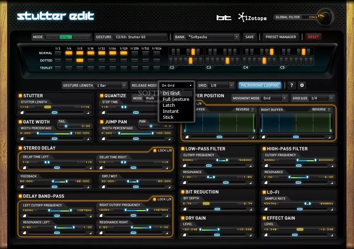Toggle the Delay Band-Pass module power icon
The height and width of the screenshot is (249, 354).
[20, 196]
